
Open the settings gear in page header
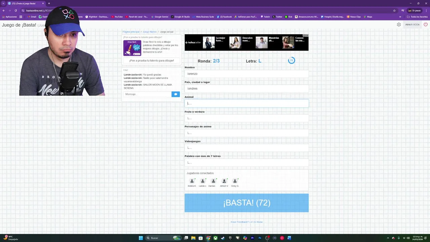click(x=399, y=25)
